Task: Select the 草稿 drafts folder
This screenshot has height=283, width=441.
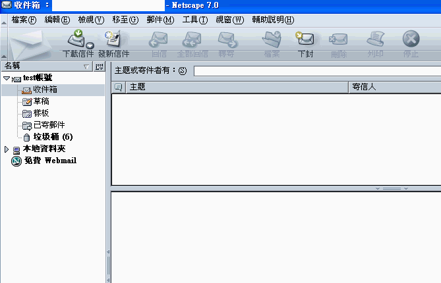Action: [41, 101]
